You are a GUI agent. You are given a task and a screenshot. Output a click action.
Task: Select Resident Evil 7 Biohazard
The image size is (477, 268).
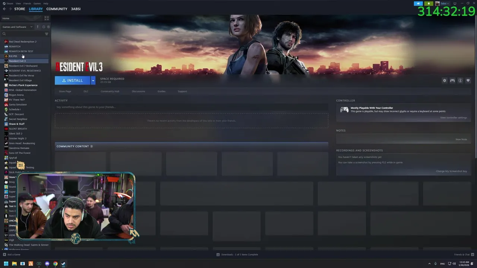pos(23,66)
